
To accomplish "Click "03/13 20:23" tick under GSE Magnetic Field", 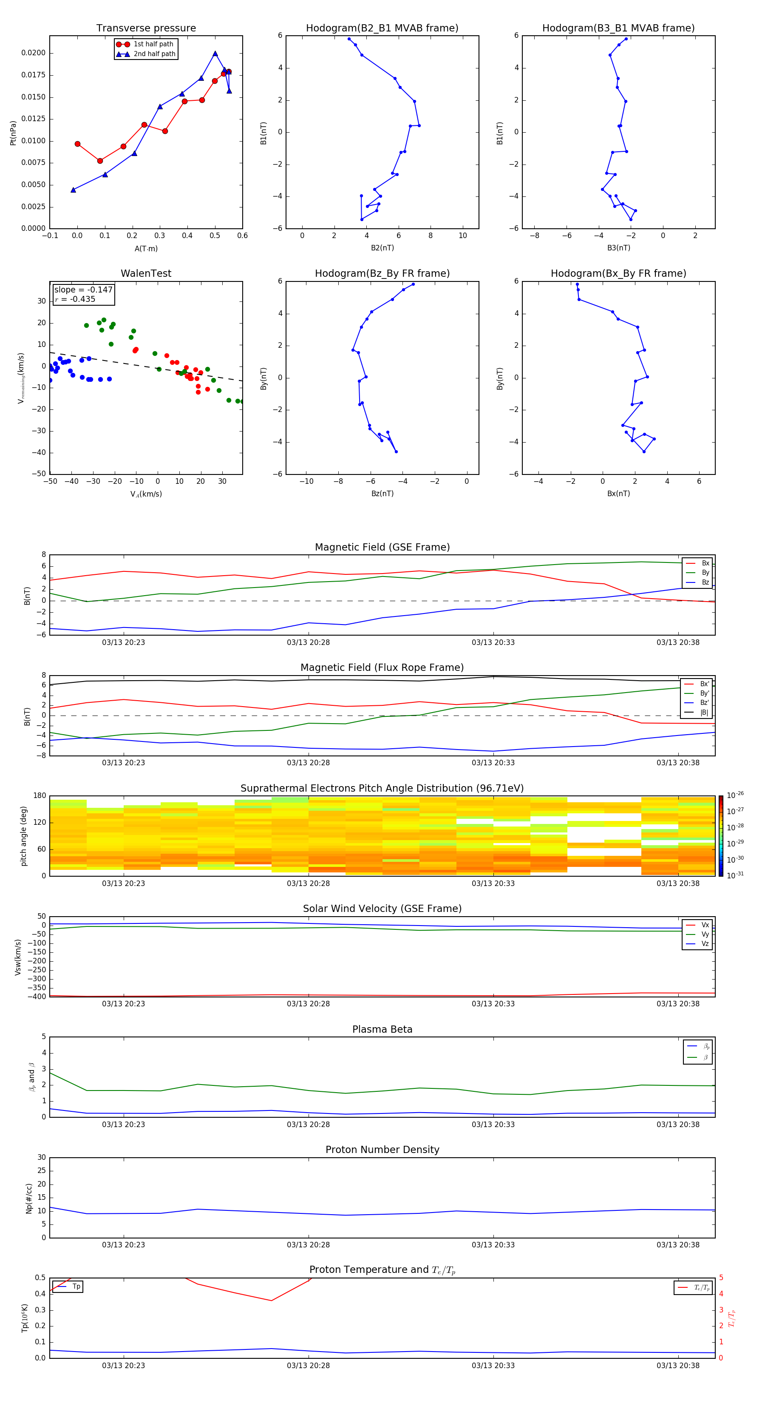I will [x=124, y=643].
